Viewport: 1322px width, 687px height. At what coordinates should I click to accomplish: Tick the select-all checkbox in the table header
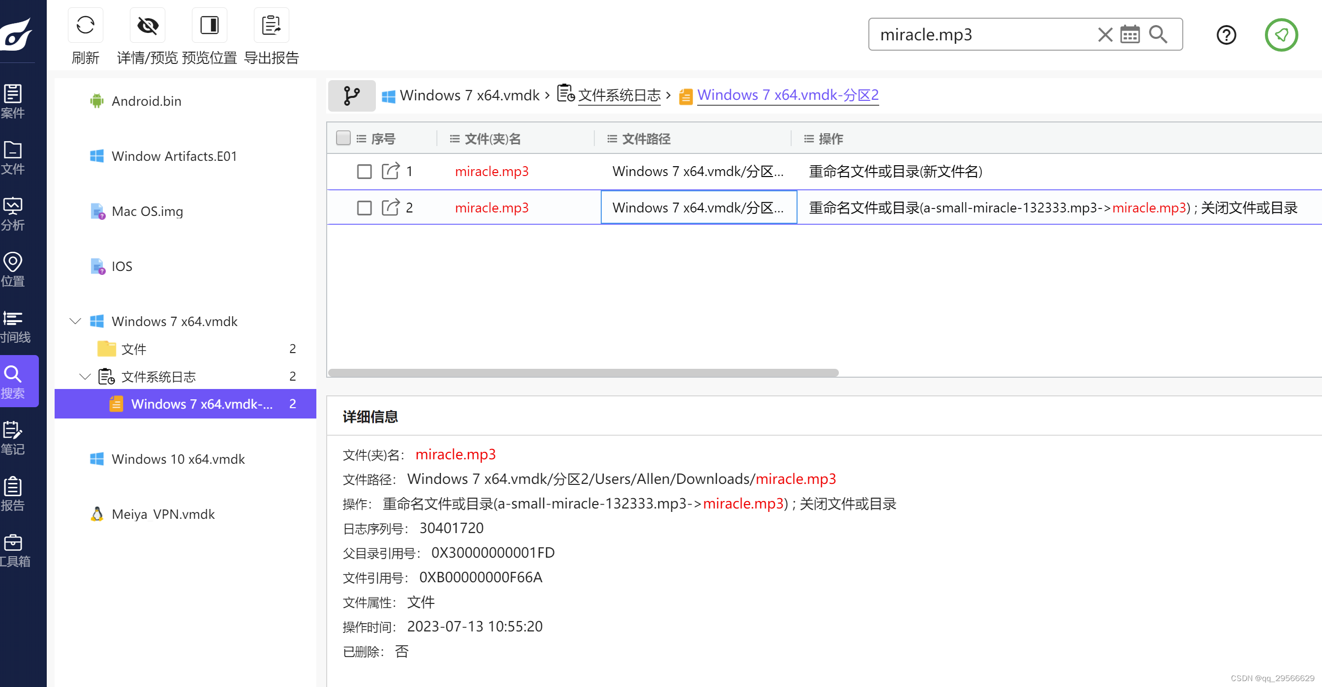point(343,138)
